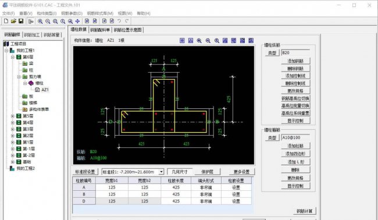
Task: Click the New file icon in toolbar
Action: [6, 21]
